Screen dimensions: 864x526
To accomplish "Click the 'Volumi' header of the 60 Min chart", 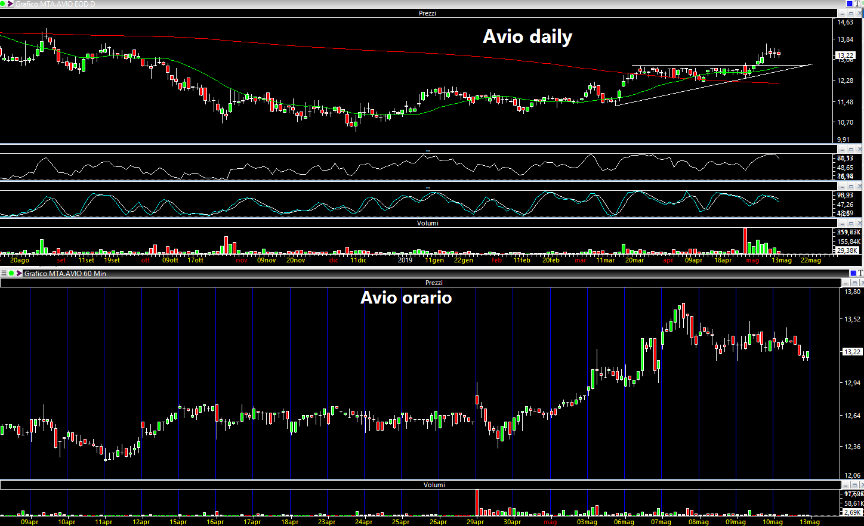I will point(434,485).
